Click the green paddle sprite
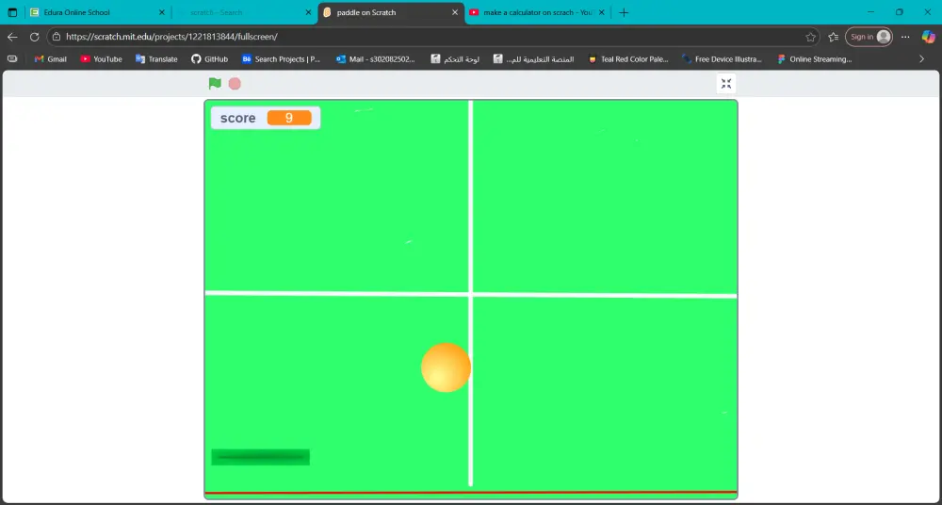Image resolution: width=942 pixels, height=505 pixels. pos(260,457)
